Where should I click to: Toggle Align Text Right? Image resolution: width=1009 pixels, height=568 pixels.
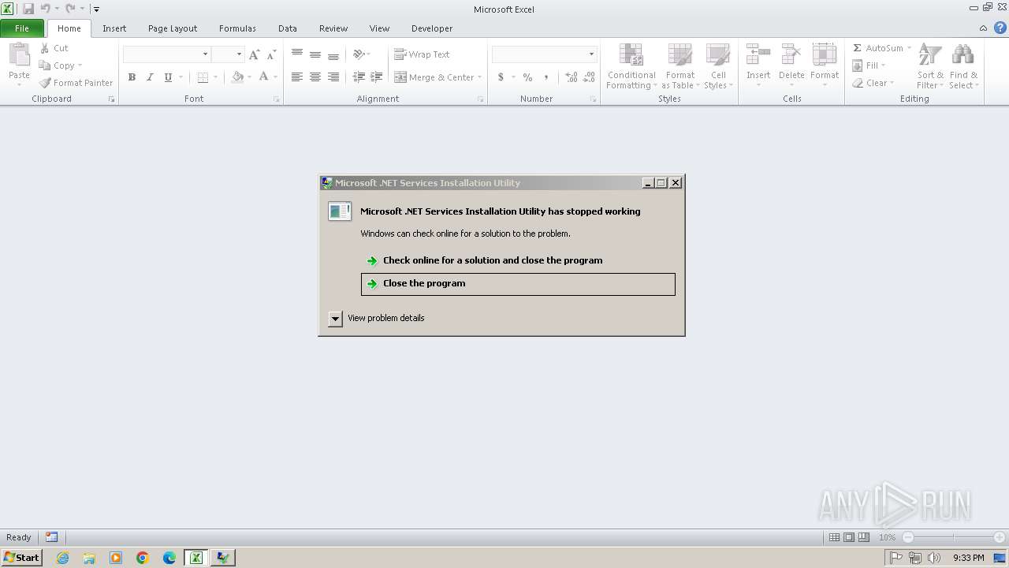pyautogui.click(x=333, y=77)
